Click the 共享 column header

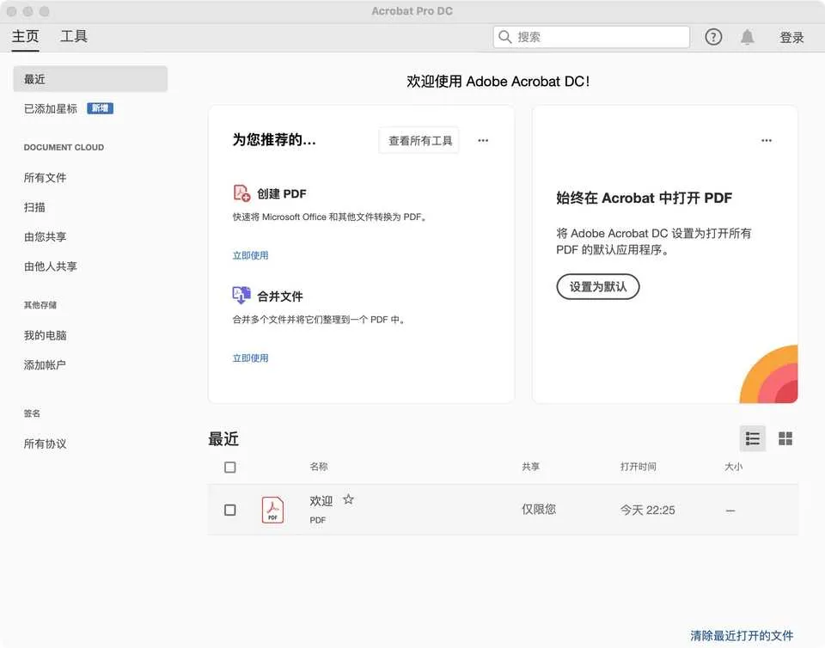[531, 467]
